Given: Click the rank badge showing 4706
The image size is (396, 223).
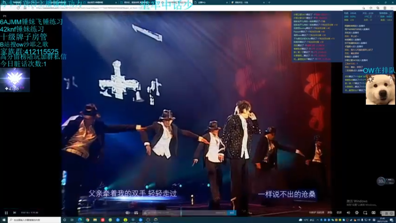Looking at the screenshot, I should [x=15, y=81].
